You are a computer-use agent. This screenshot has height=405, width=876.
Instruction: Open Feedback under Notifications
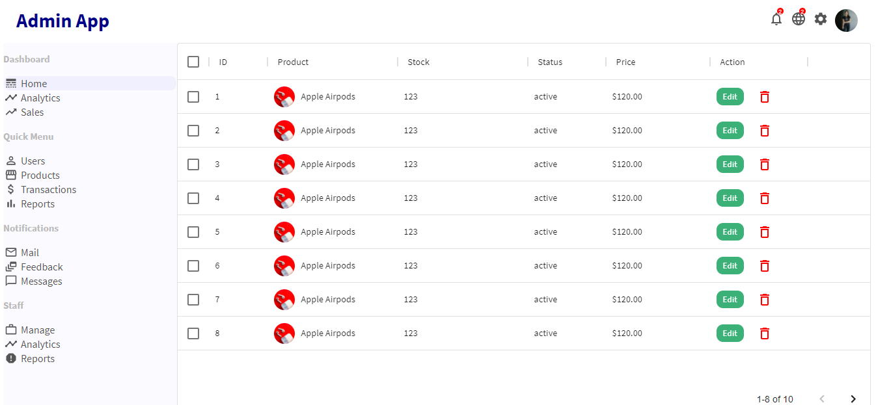point(89,267)
